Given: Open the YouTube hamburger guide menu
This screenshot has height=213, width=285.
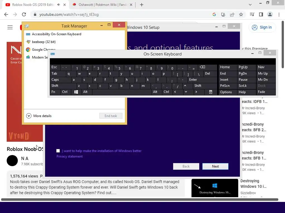Looking at the screenshot, I should (10, 27).
